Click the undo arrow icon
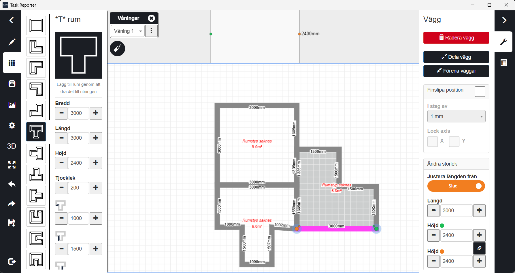Screen dimensions: 515x273 pos(12,184)
